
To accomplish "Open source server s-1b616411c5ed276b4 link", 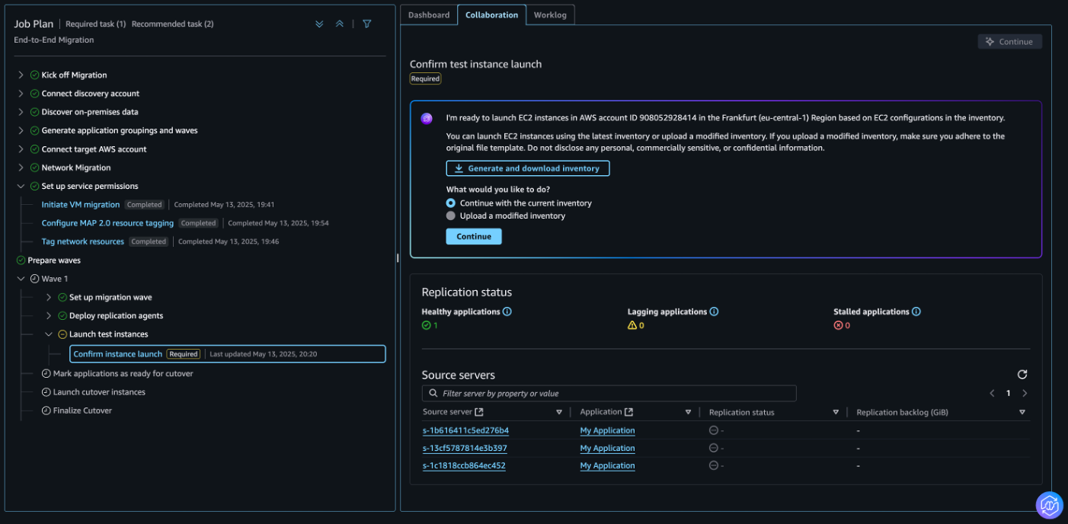I will point(465,430).
